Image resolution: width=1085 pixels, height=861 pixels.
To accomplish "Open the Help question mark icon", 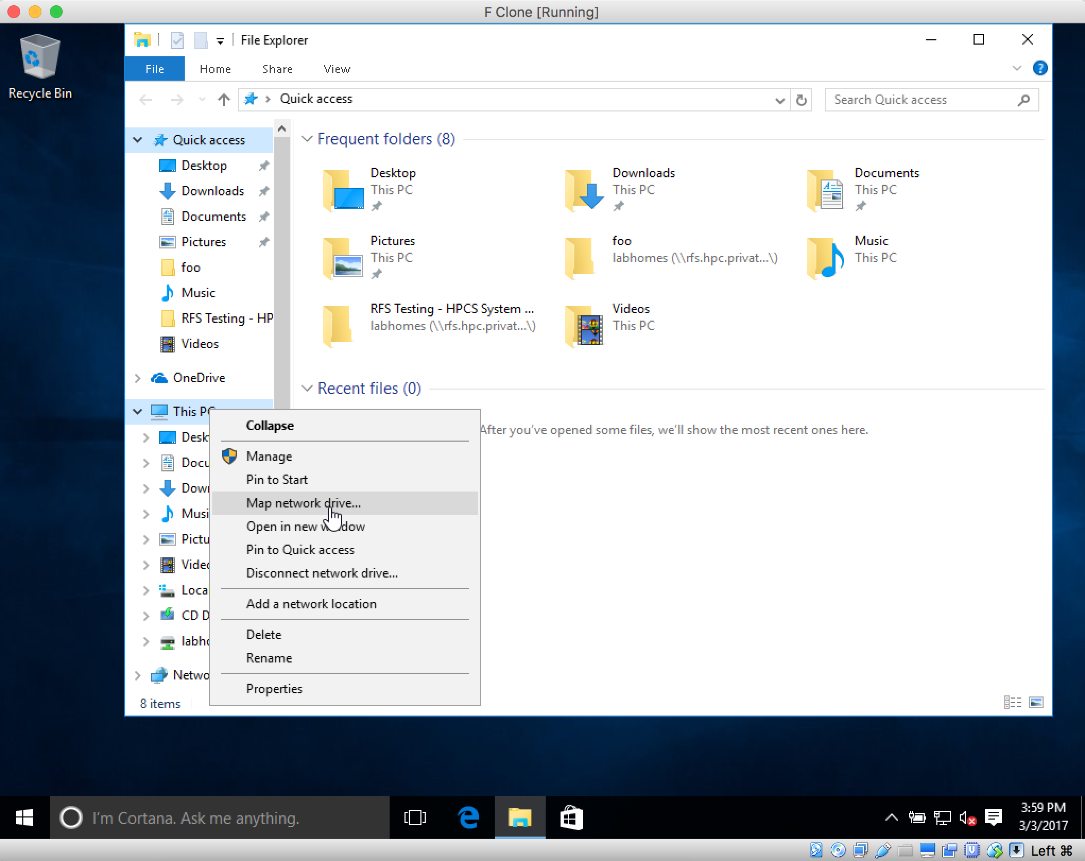I will (x=1039, y=68).
